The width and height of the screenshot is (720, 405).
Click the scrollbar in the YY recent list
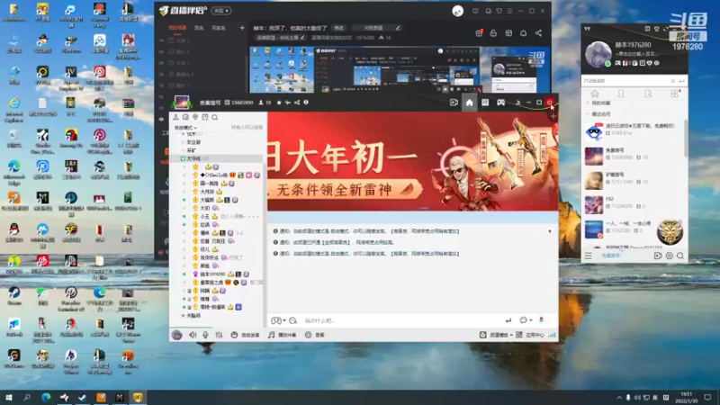(x=686, y=138)
